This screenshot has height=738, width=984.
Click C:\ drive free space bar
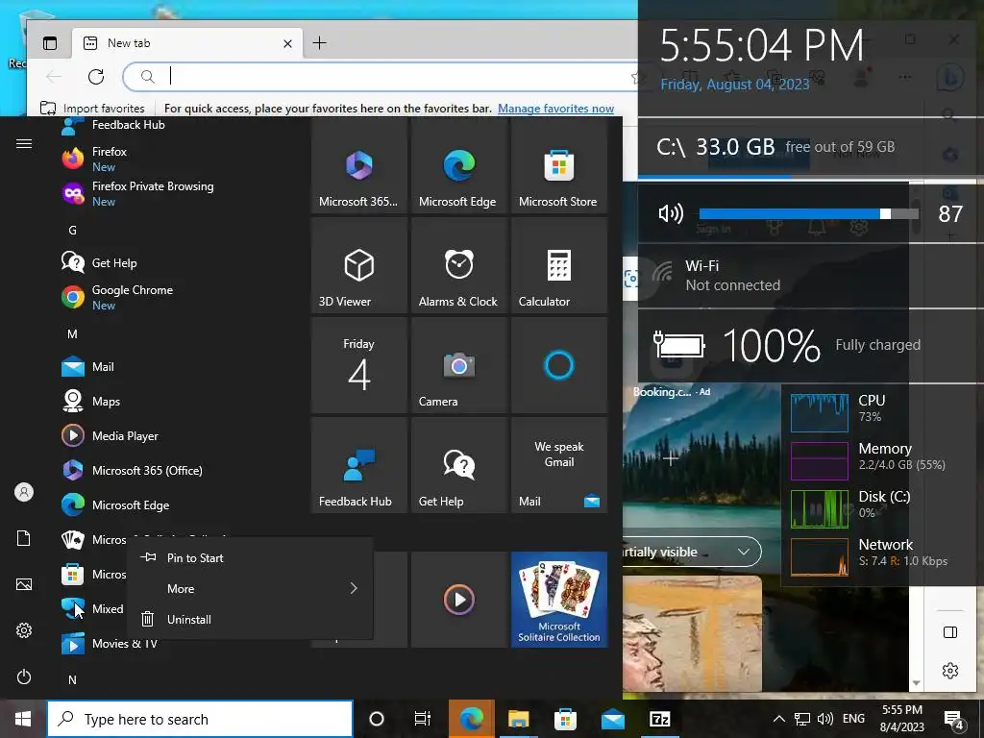coord(811,178)
